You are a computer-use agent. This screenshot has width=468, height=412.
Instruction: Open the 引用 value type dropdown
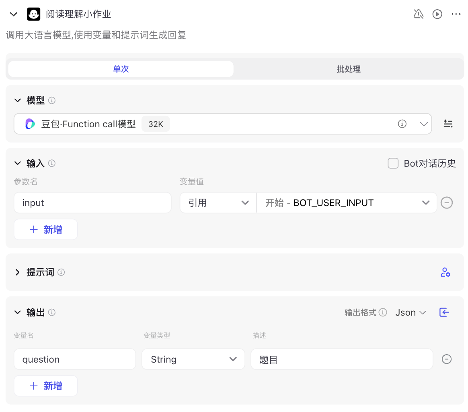tap(218, 203)
